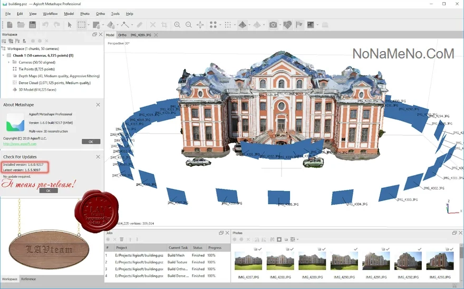This screenshot has width=464, height=289.
Task: Click OK in About Metashape dialog
Action: (91, 142)
